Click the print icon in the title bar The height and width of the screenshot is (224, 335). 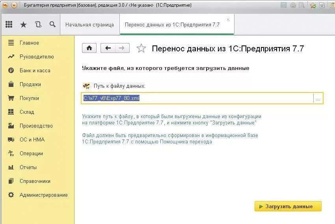coord(293,5)
